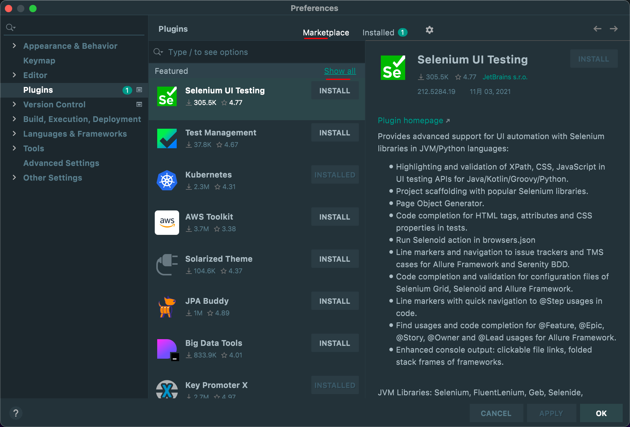Click project-level icon next to Version Control

139,105
